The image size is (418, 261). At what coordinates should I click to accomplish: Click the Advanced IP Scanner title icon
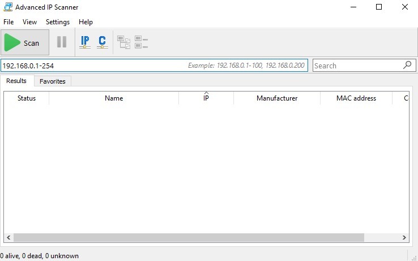click(x=8, y=7)
